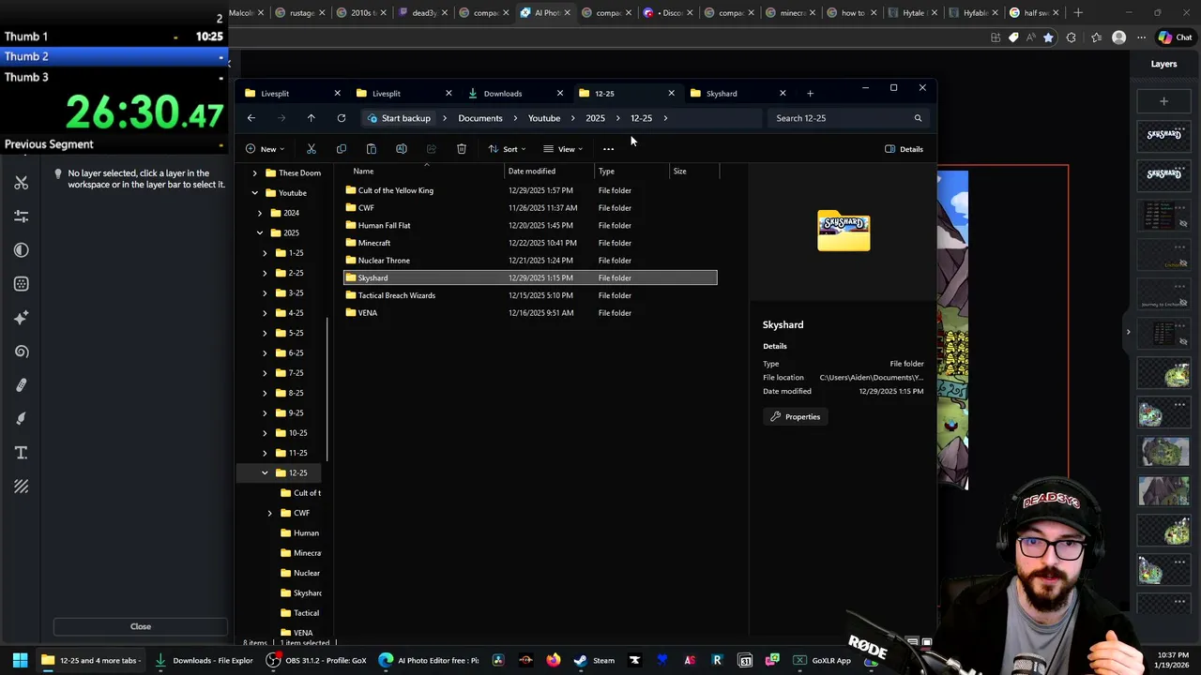This screenshot has width=1201, height=675.
Task: Collapse the 2025 folder in navigation tree
Action: (x=260, y=232)
